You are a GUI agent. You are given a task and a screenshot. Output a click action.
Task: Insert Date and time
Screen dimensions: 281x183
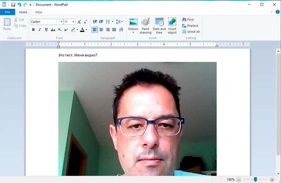pyautogui.click(x=159, y=26)
